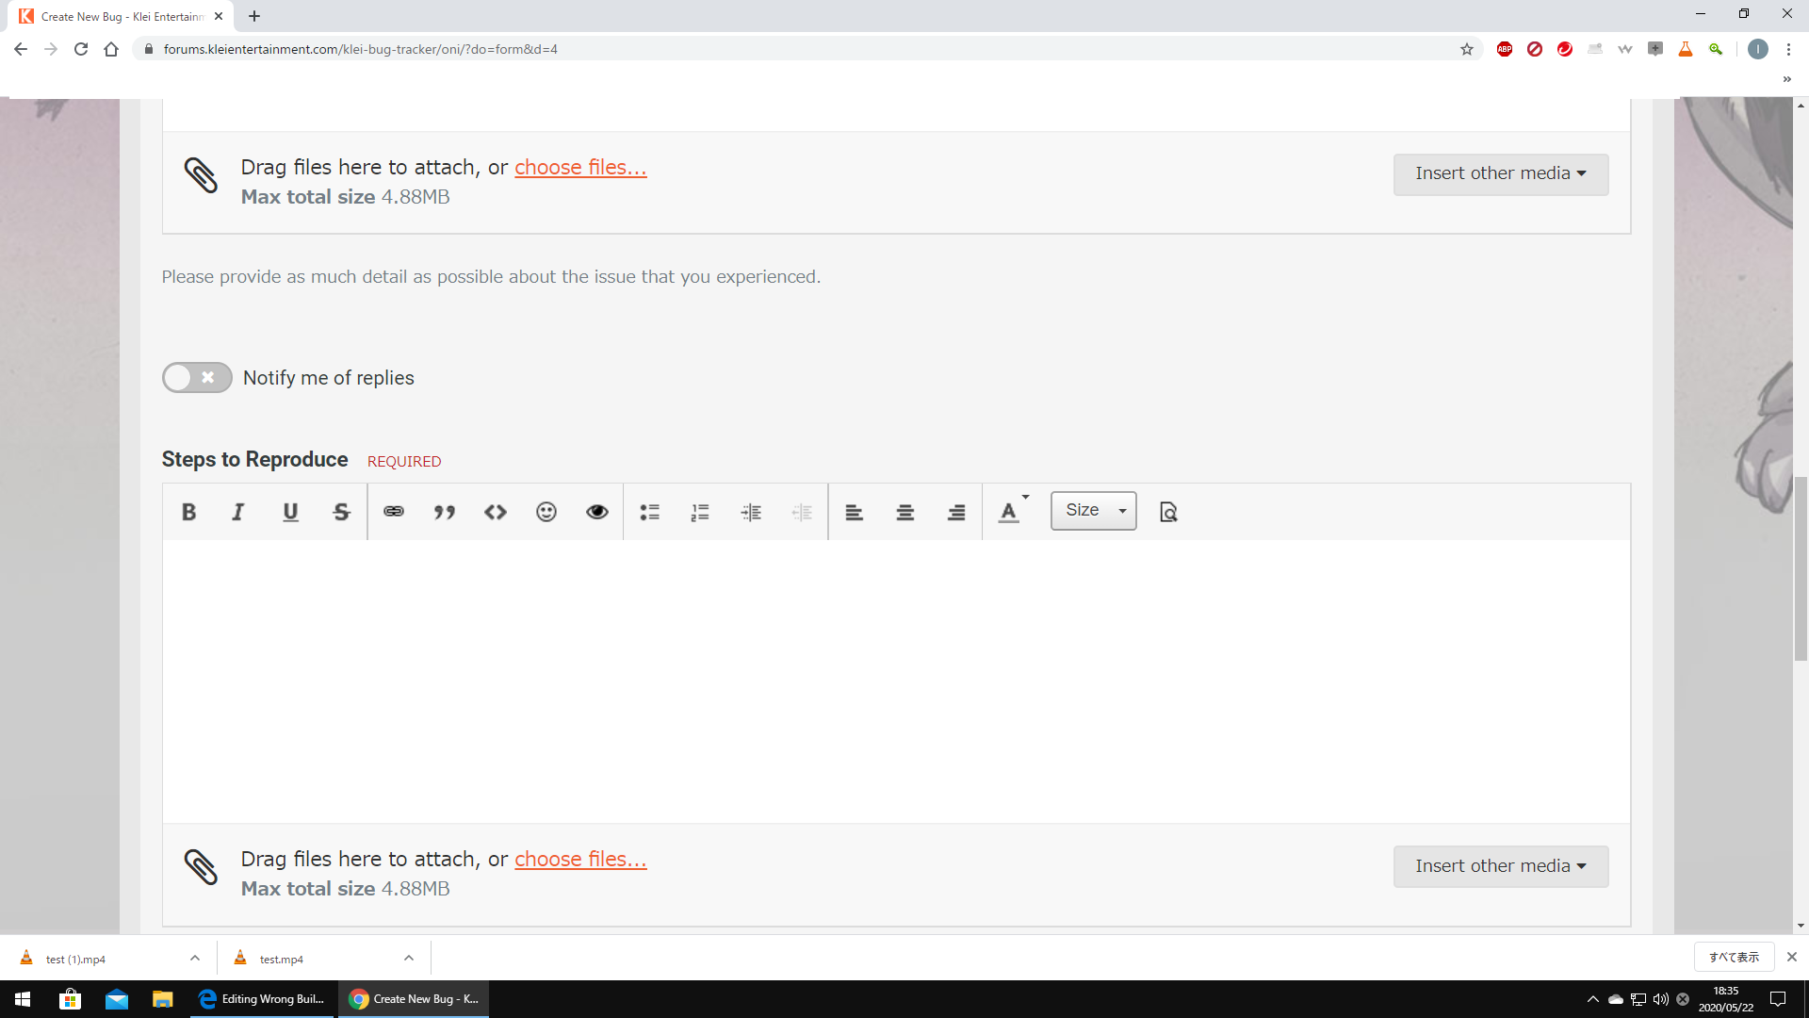1809x1018 pixels.
Task: Insert a bulleted list
Action: [x=649, y=512]
